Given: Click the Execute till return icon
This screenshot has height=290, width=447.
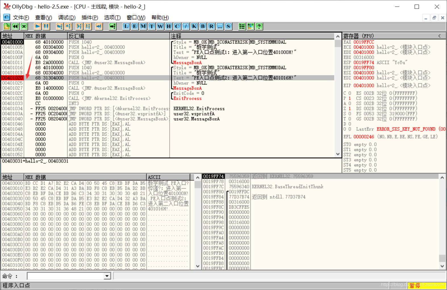Looking at the screenshot, I should [x=99, y=26].
